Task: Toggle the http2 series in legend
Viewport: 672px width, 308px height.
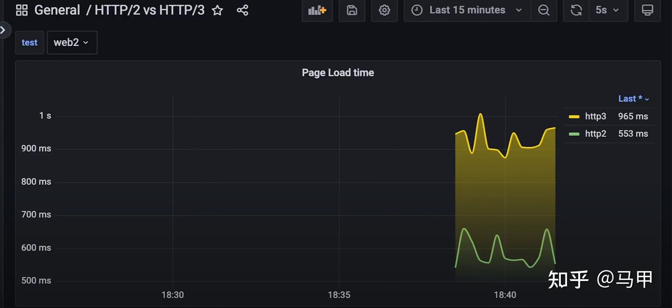Action: (595, 133)
